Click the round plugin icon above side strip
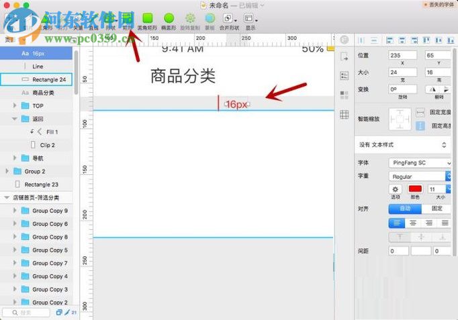 [344, 40]
